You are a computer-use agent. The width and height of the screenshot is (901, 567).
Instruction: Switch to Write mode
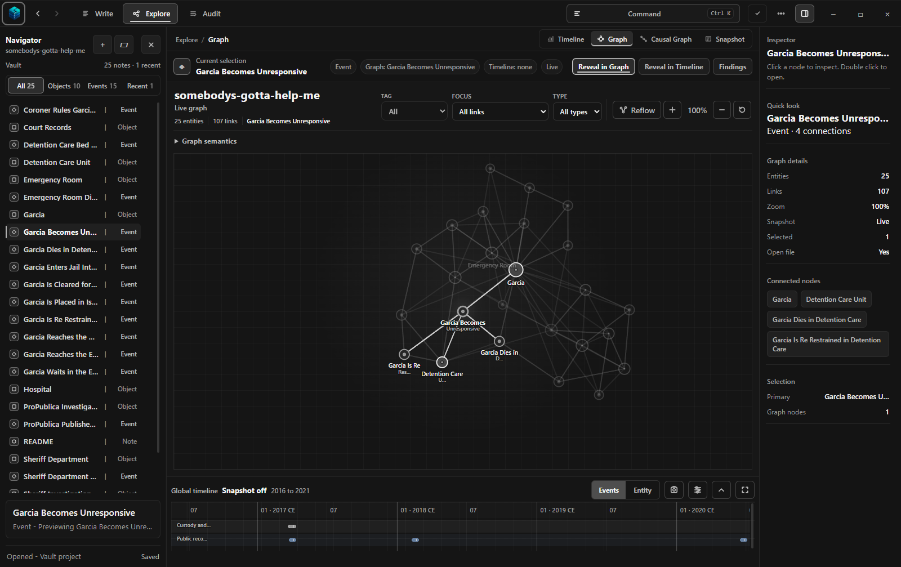98,14
